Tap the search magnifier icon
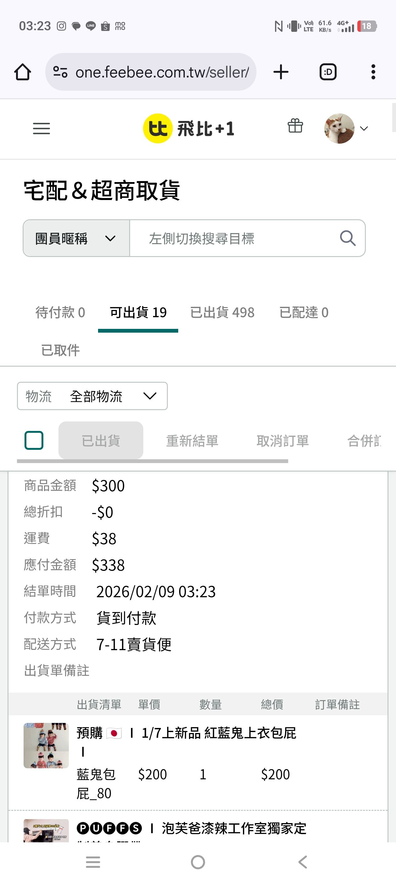 point(348,238)
